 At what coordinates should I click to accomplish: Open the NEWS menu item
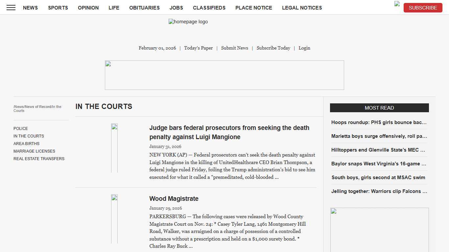pos(30,8)
